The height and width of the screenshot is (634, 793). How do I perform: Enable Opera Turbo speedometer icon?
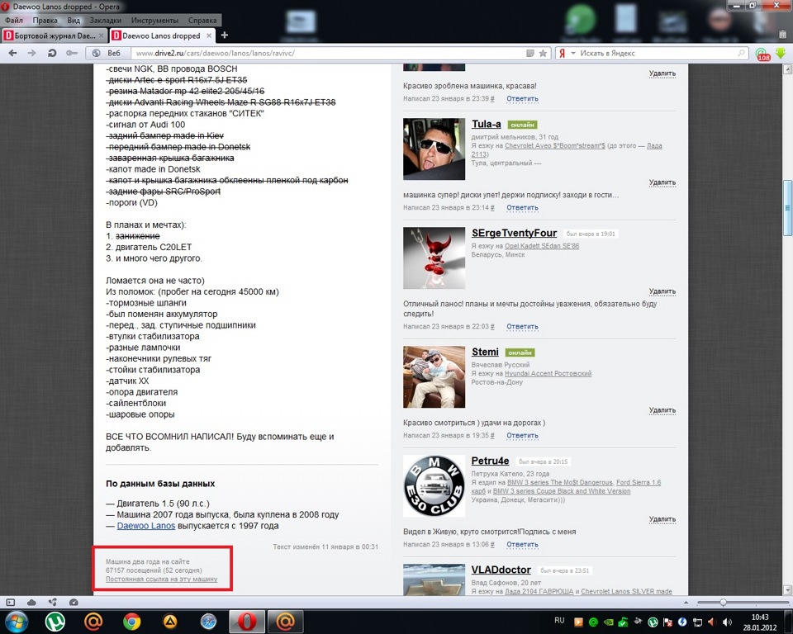(x=74, y=602)
